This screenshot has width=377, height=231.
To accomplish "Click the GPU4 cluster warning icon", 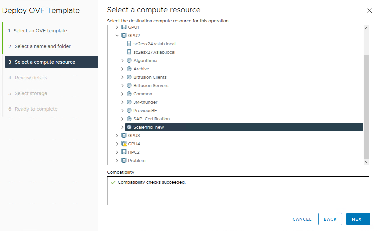I will tap(124, 144).
